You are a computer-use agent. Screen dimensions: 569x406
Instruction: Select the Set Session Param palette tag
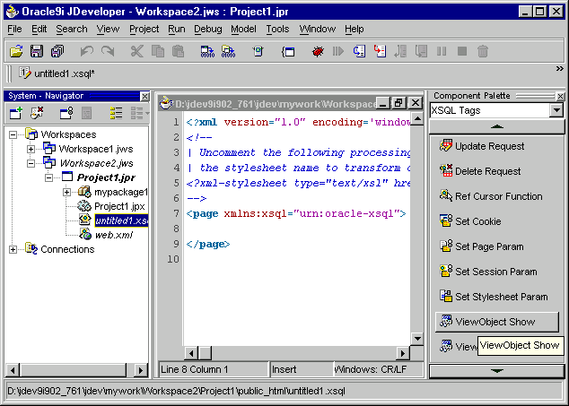488,272
